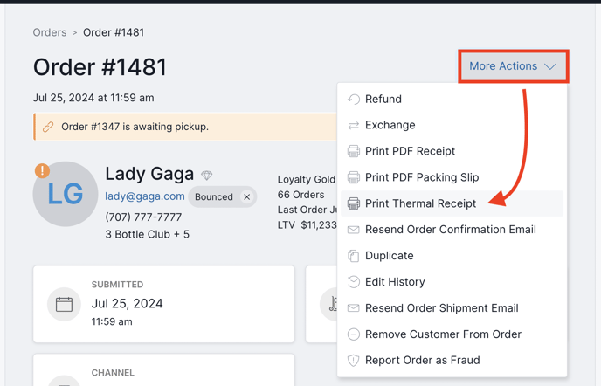The width and height of the screenshot is (601, 386).
Task: Click the Duplicate copy icon
Action: coord(354,256)
